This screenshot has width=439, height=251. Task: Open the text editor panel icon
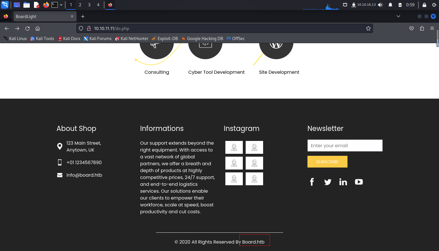point(36,5)
